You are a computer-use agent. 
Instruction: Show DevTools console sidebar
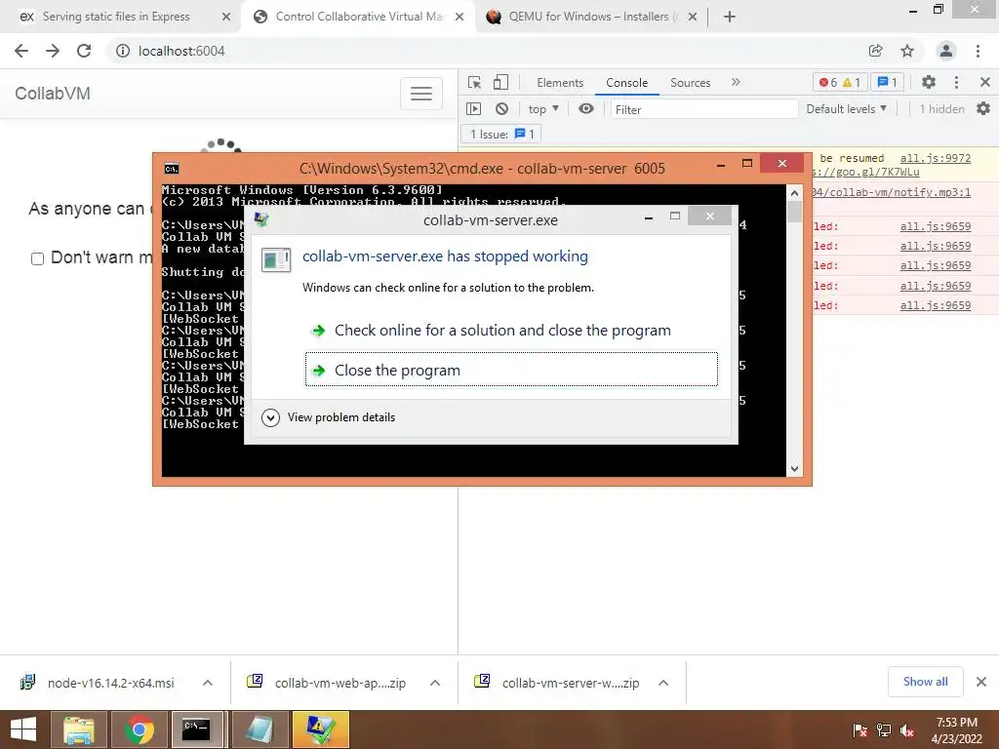coord(473,109)
